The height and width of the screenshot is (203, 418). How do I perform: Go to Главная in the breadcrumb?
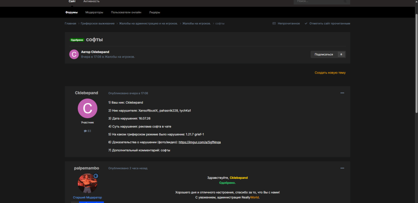[70, 23]
